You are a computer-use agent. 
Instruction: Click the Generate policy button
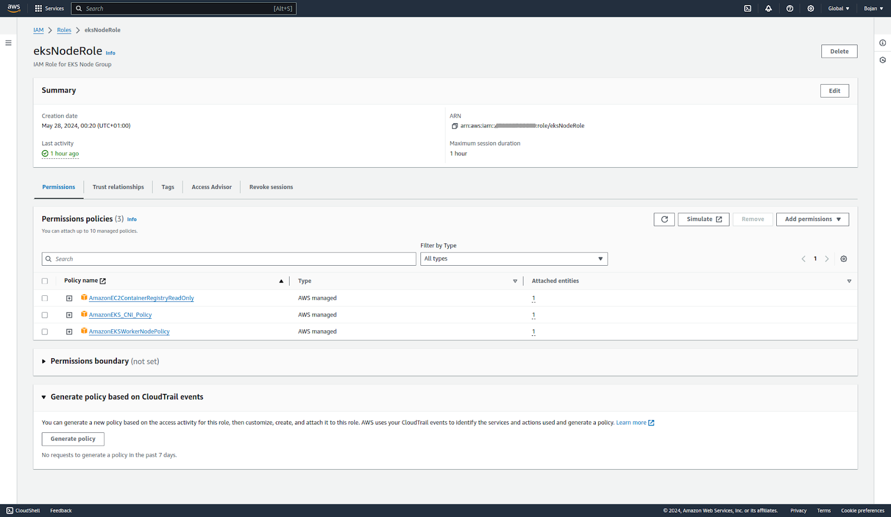(x=73, y=439)
